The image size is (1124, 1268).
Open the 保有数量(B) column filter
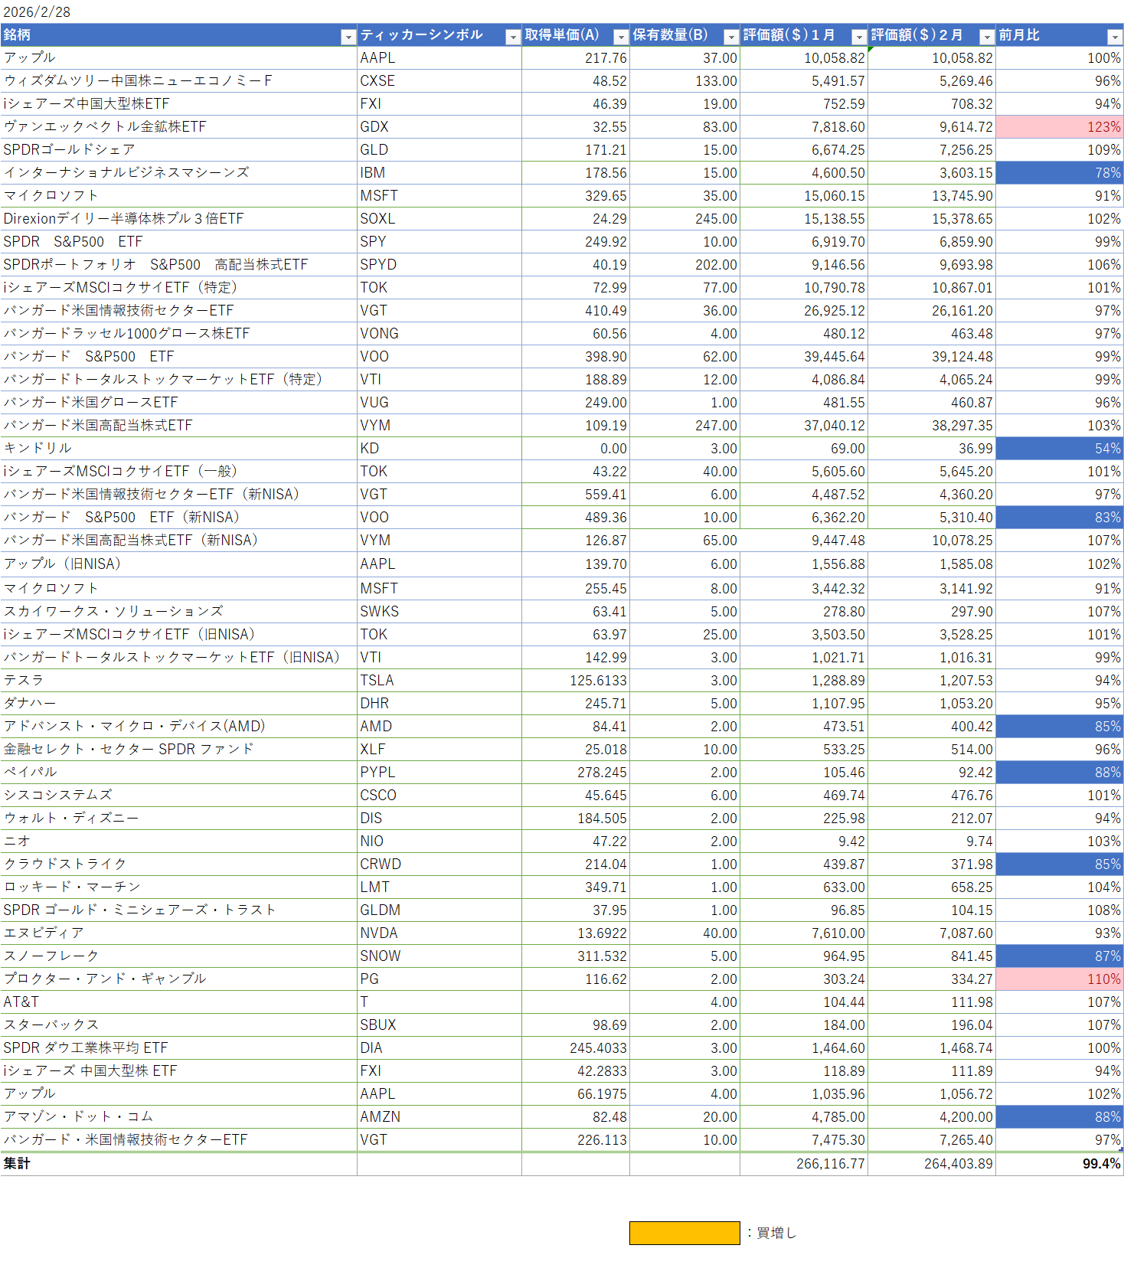pos(731,37)
